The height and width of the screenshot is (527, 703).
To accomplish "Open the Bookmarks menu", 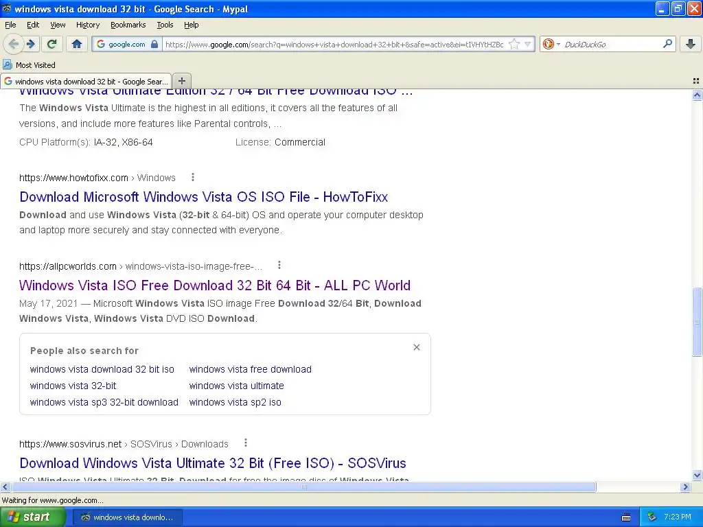I will pyautogui.click(x=128, y=25).
